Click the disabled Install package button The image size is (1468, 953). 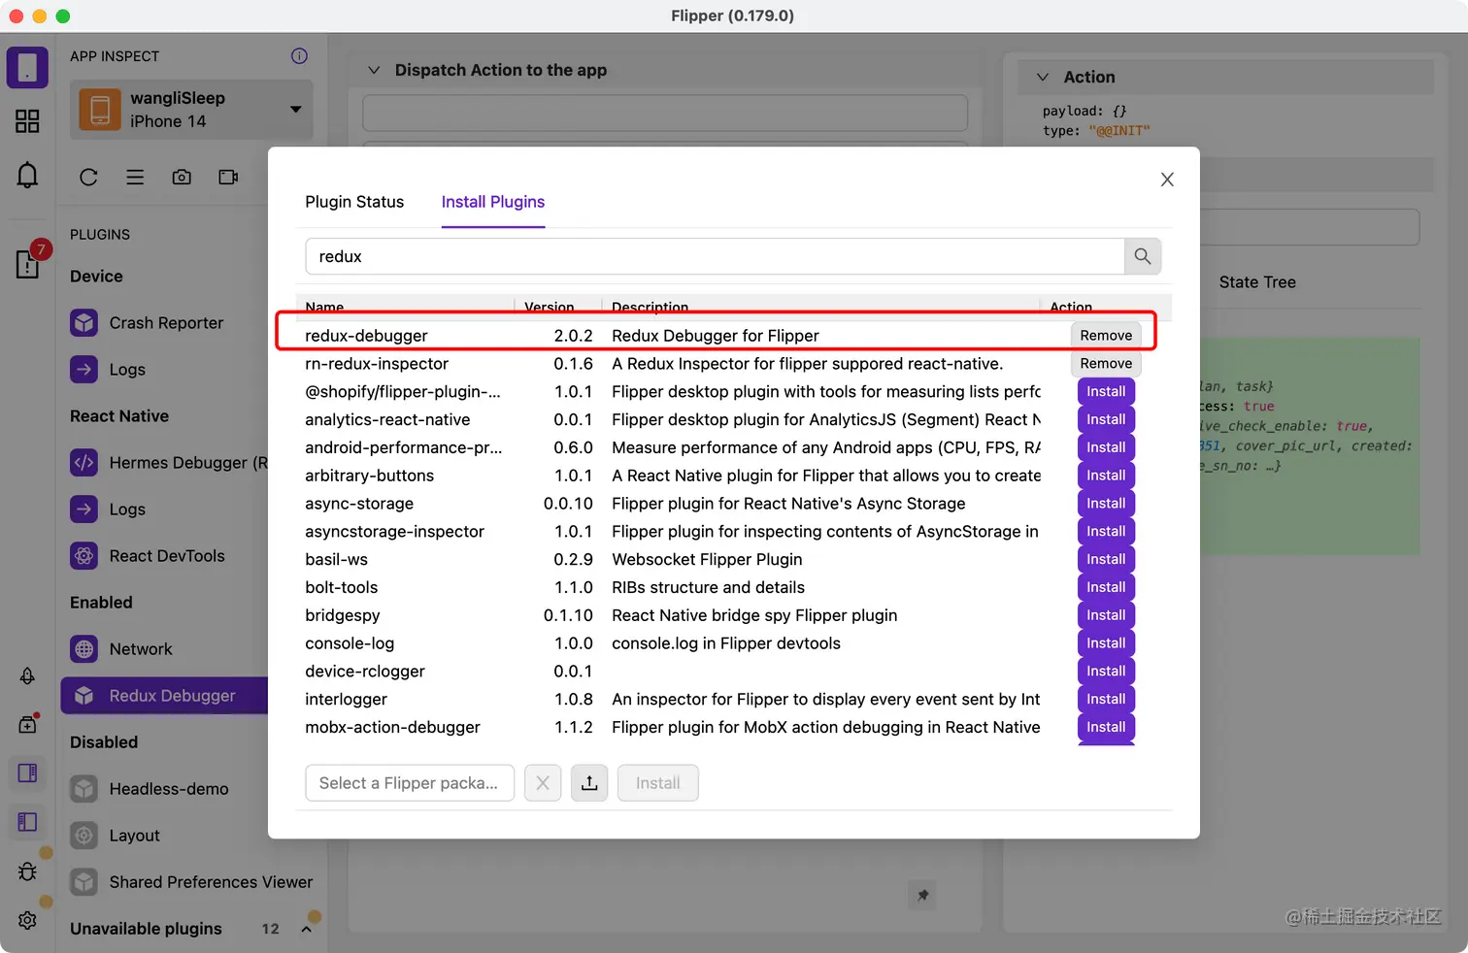point(657,783)
